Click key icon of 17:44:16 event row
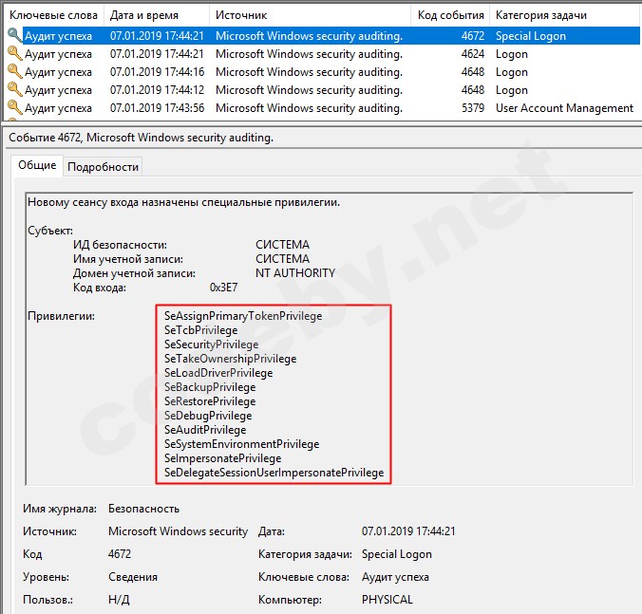 pos(14,71)
